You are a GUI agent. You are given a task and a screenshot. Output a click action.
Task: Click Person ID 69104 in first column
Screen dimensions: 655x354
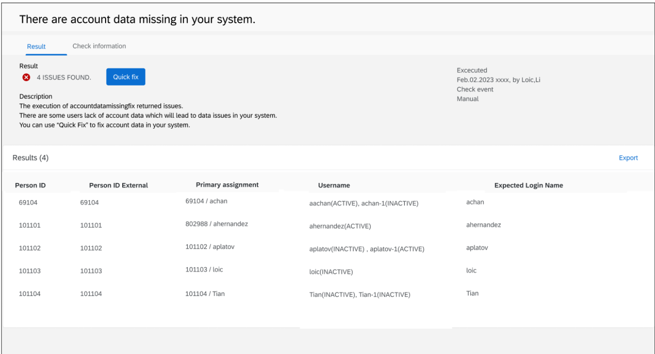point(28,202)
